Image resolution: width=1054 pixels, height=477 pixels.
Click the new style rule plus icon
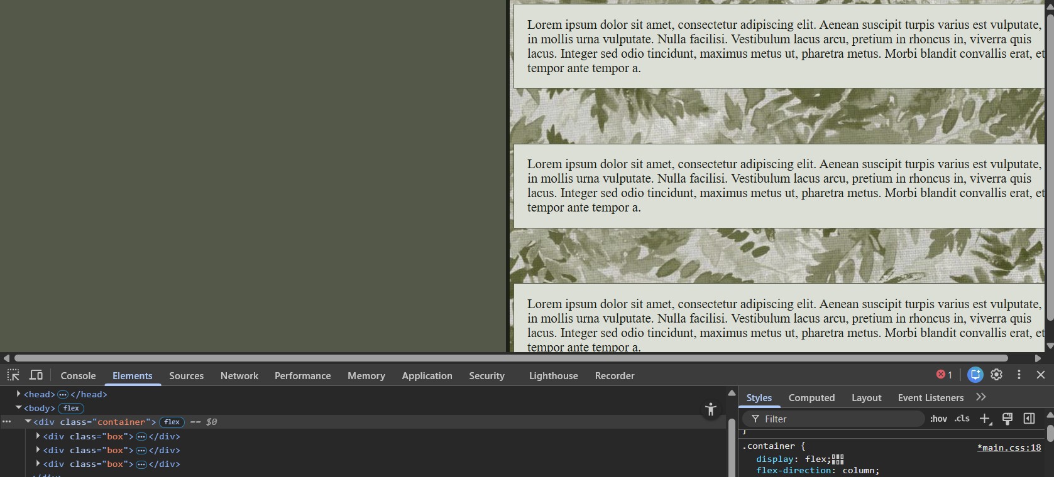985,419
